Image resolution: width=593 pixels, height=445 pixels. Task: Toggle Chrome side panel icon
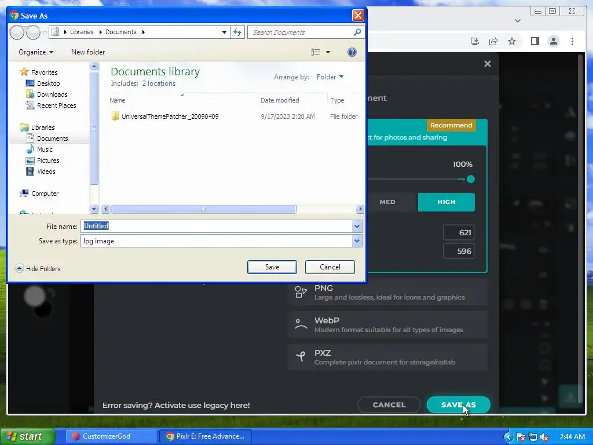(x=535, y=41)
